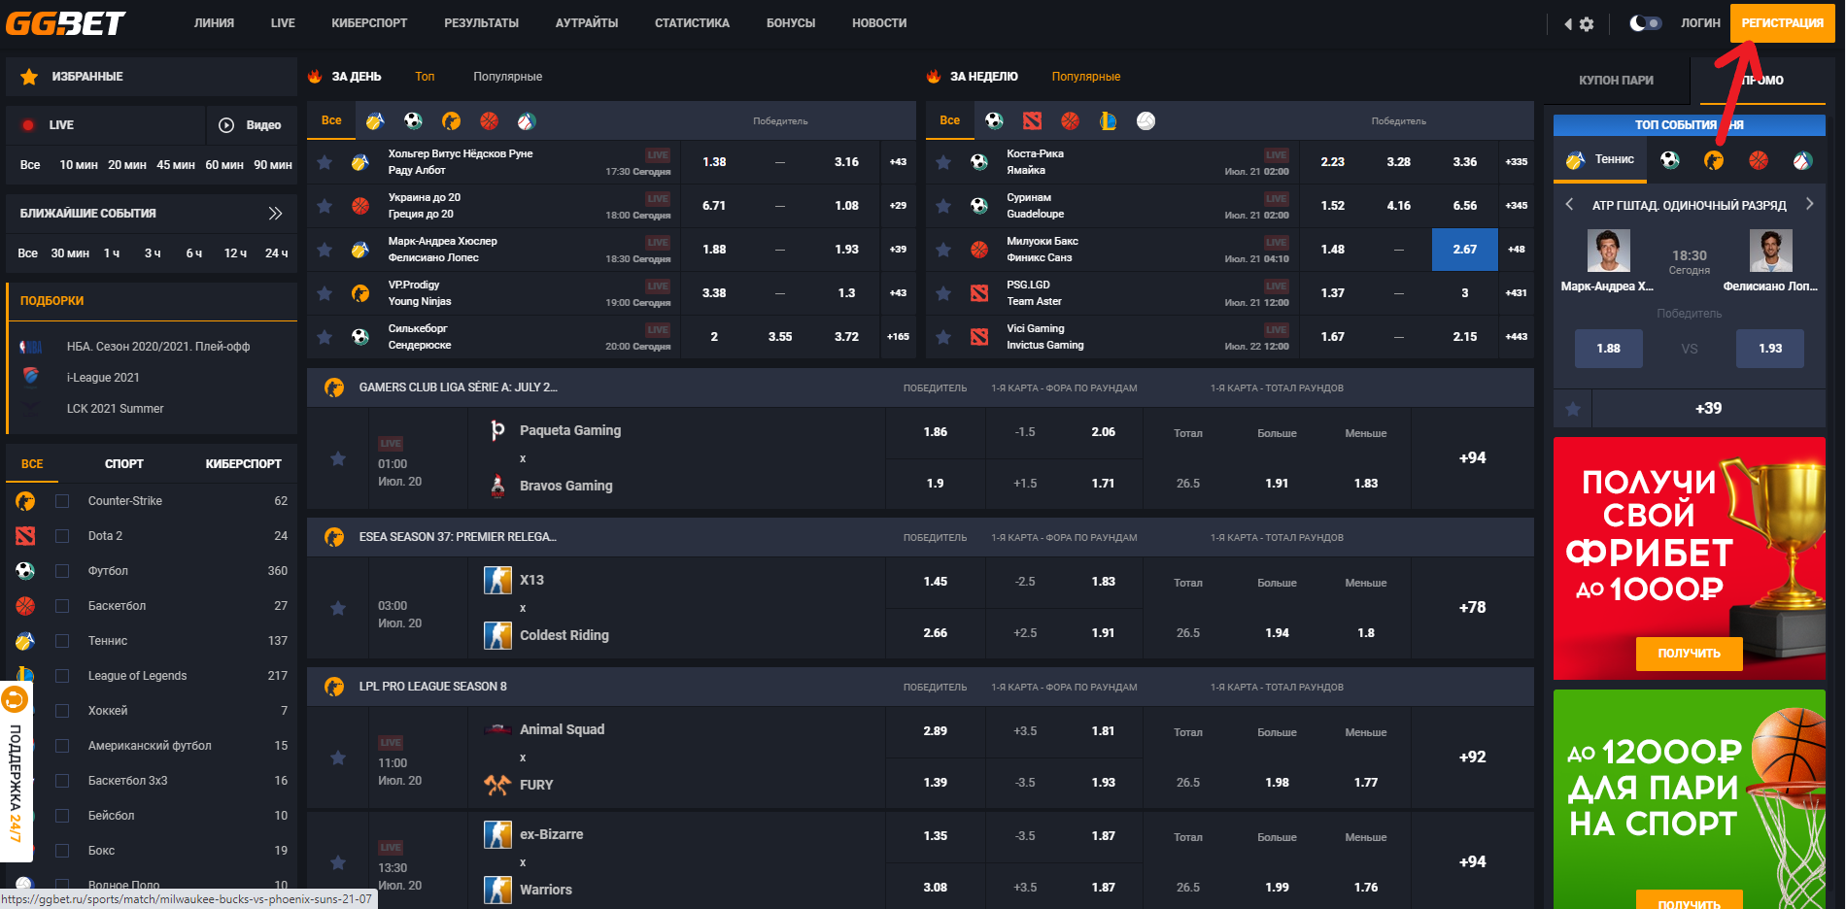Open the Результаты menu item
The height and width of the screenshot is (909, 1846).
click(x=481, y=23)
